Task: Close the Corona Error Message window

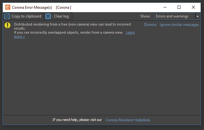Action: pyautogui.click(x=193, y=7)
